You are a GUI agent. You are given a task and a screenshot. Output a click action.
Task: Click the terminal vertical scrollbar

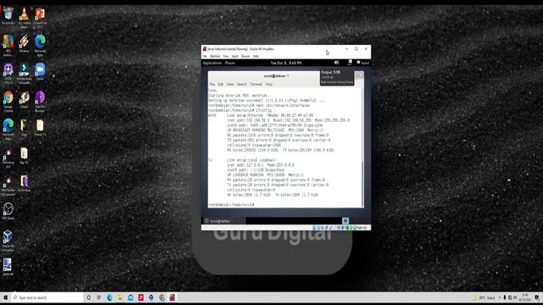pyautogui.click(x=362, y=183)
